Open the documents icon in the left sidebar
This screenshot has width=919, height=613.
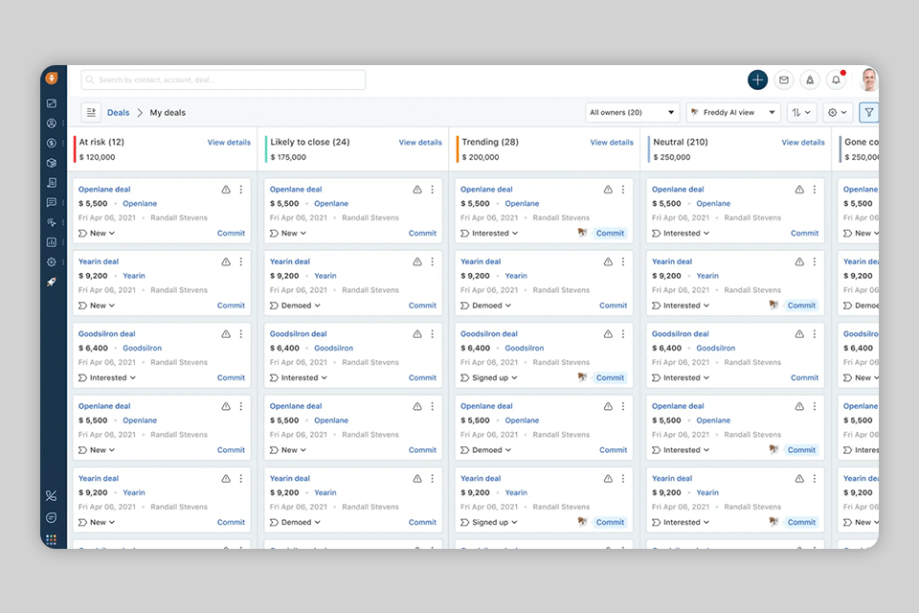52,182
